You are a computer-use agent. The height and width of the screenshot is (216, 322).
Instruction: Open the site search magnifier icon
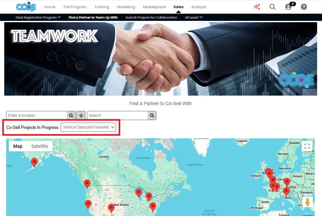[x=272, y=7]
